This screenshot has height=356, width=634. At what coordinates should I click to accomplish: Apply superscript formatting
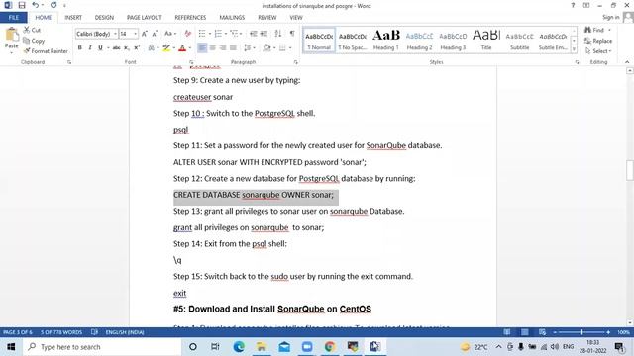pos(137,48)
